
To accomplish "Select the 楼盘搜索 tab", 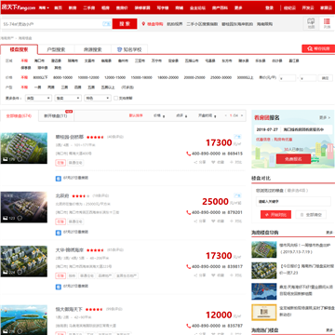I will (19, 49).
